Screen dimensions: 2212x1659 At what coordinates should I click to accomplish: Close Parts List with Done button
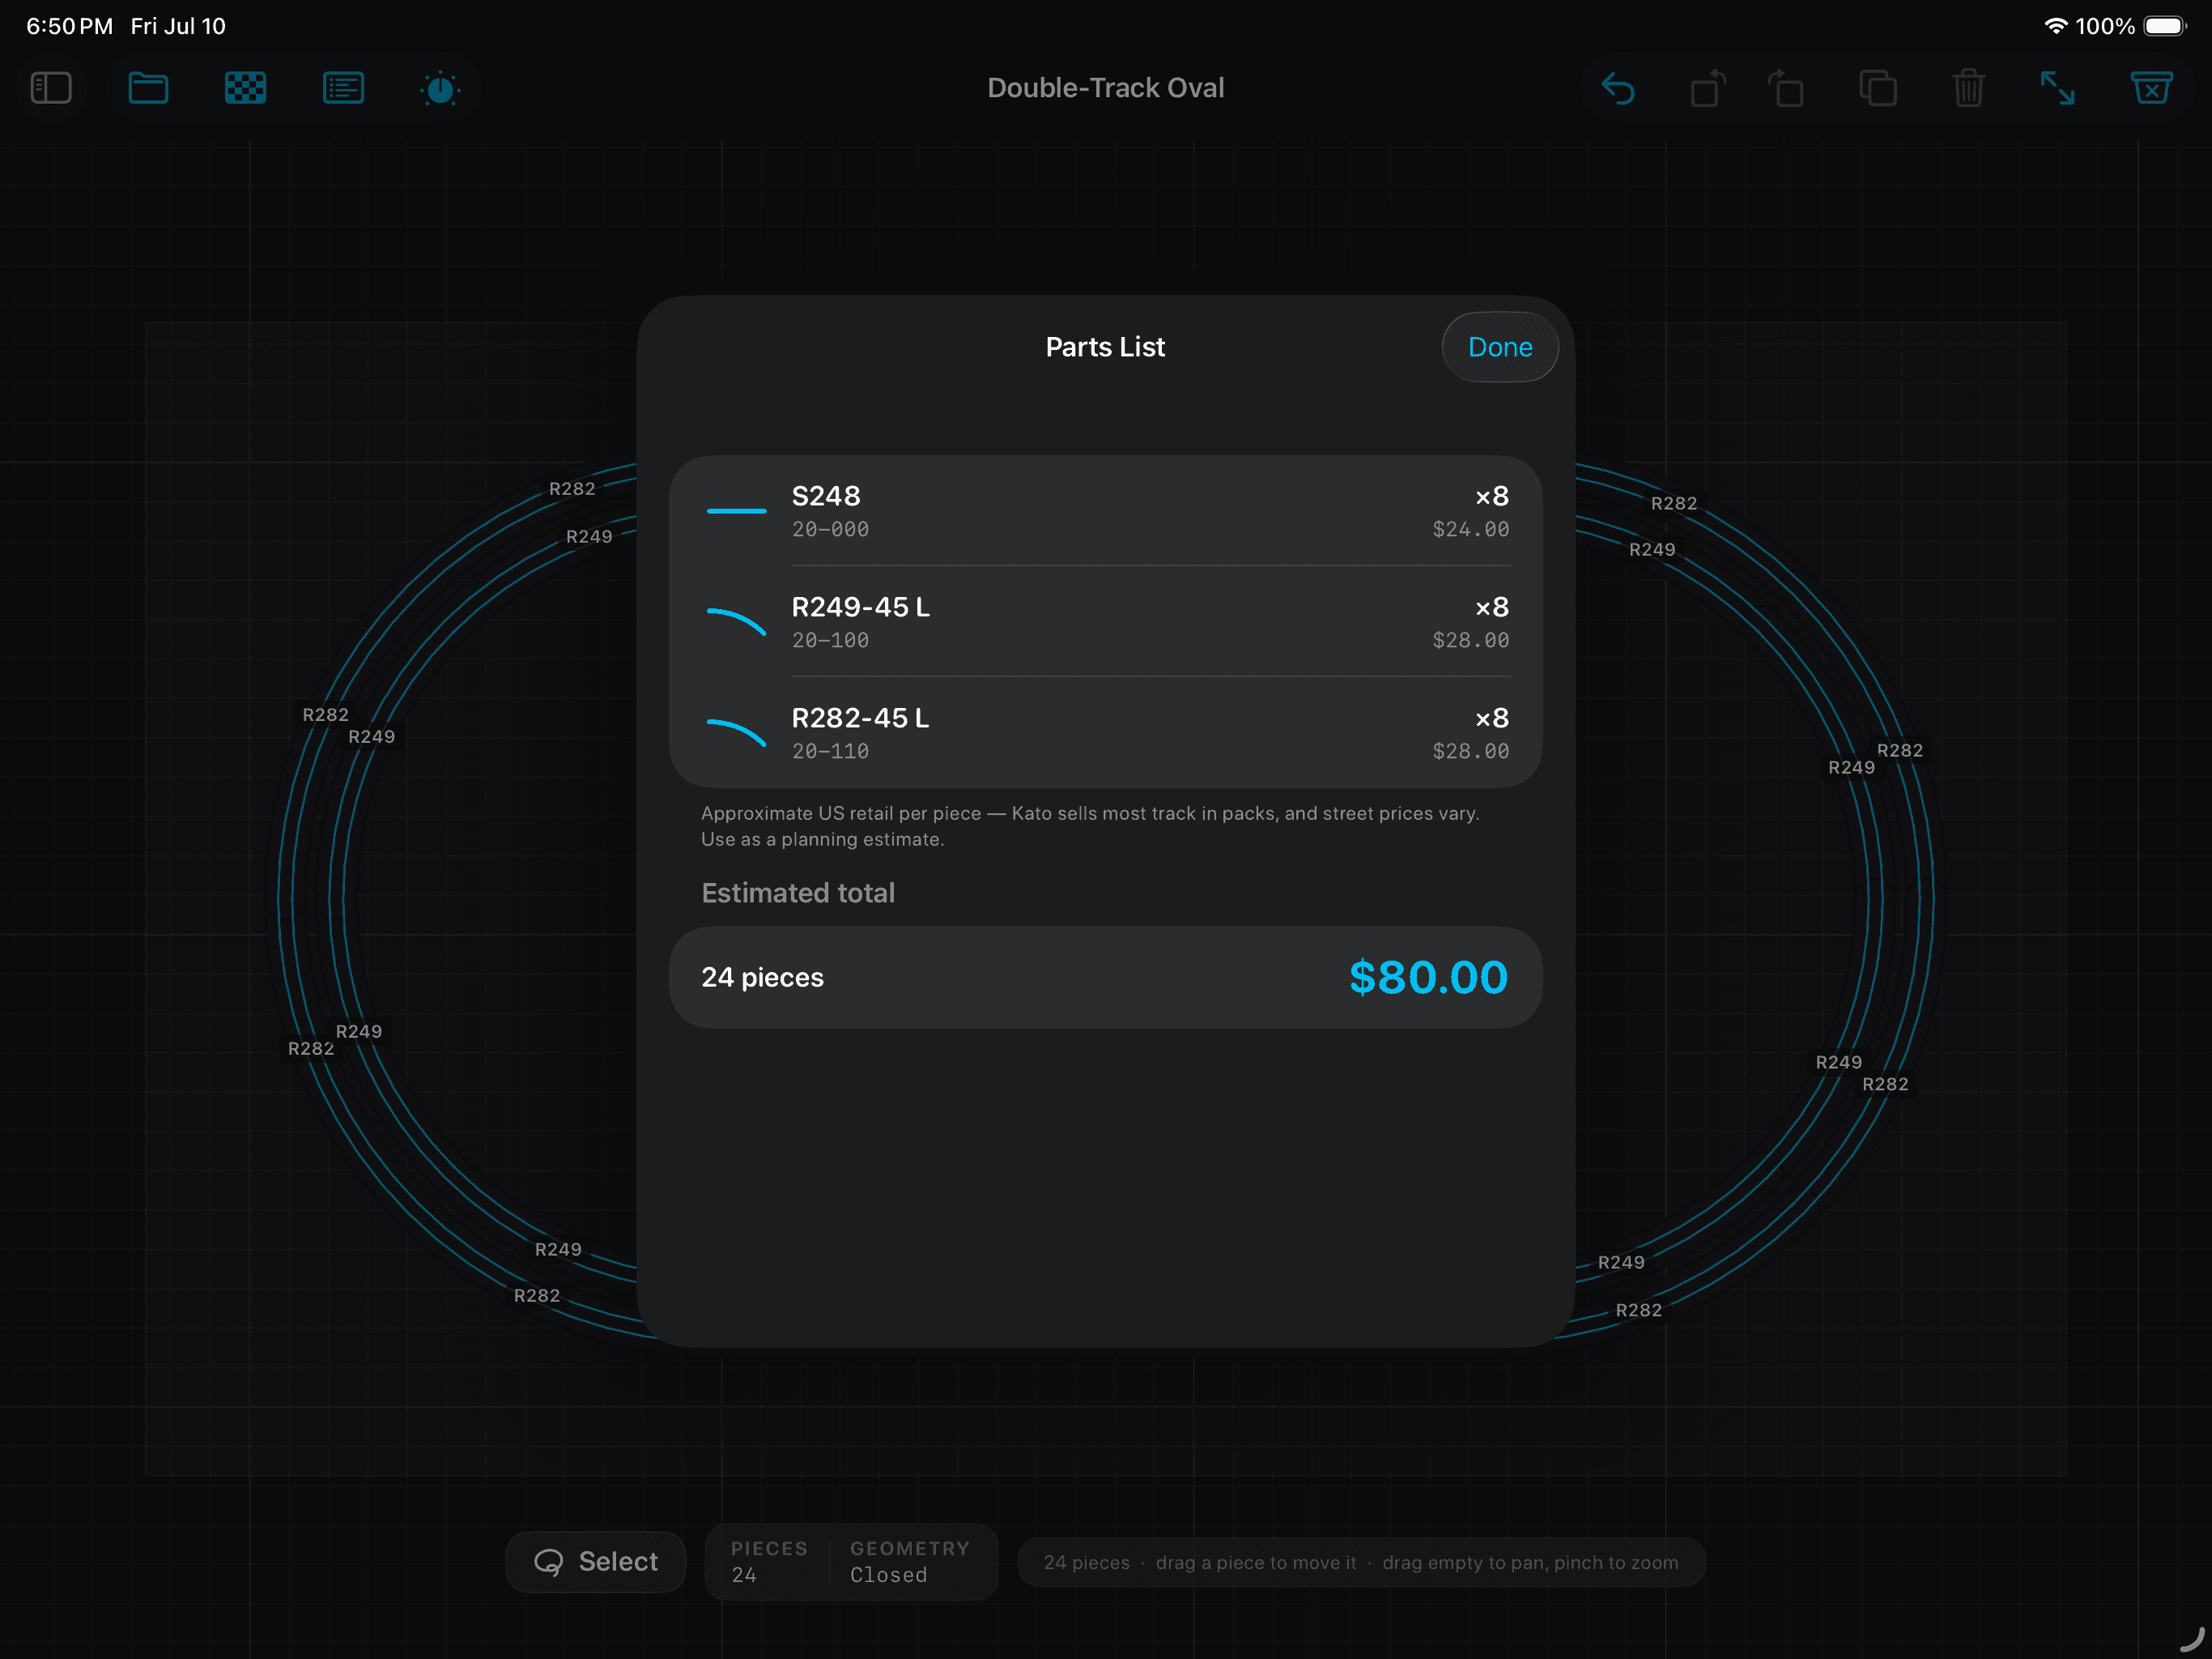(x=1499, y=348)
